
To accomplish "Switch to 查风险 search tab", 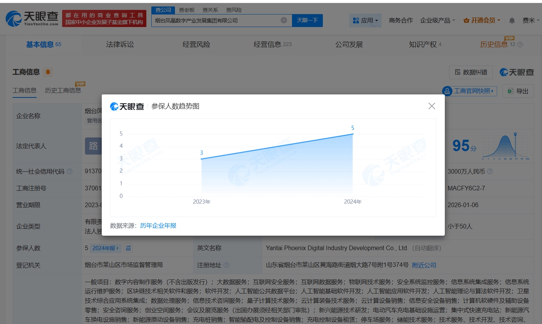I will pos(234,10).
